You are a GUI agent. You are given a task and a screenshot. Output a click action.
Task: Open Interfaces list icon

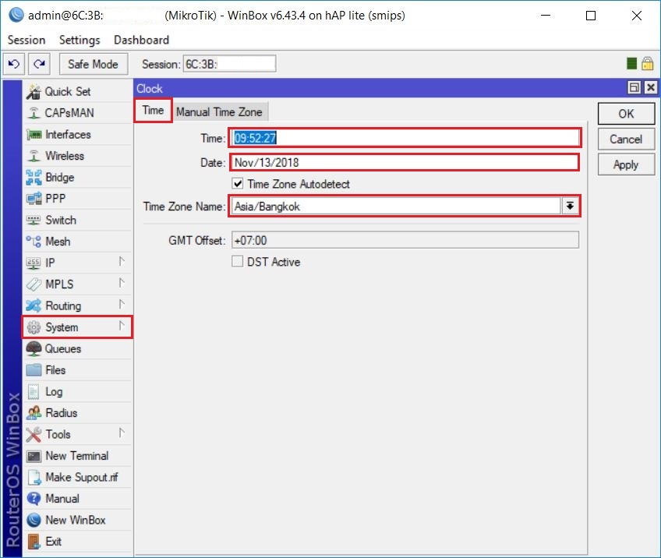pos(34,135)
